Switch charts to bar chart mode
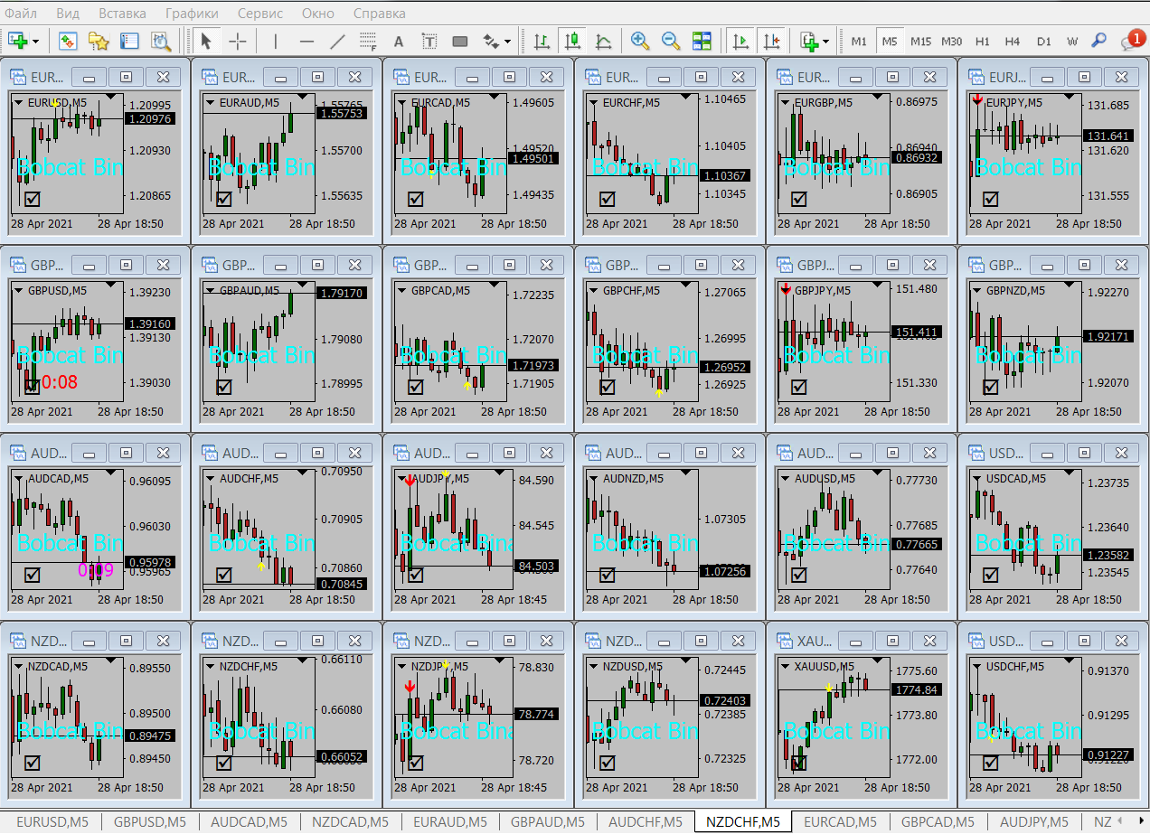 [x=542, y=41]
